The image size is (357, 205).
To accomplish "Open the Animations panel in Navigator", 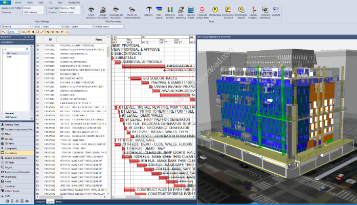I will [17, 153].
